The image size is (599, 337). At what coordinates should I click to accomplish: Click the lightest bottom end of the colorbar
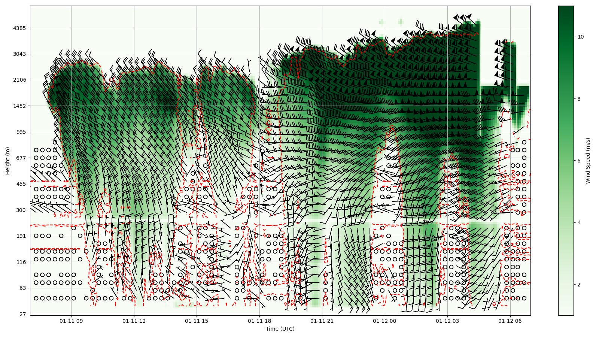[x=566, y=313]
